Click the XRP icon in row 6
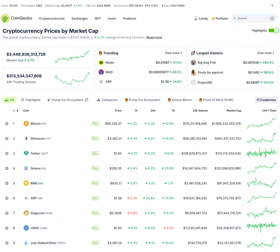Viewport: 280px width, 252px height. pos(26,198)
